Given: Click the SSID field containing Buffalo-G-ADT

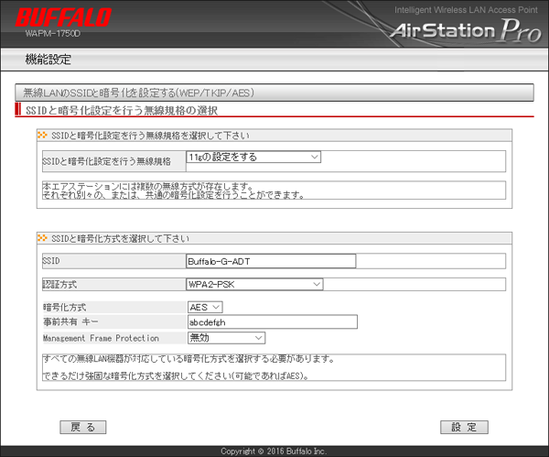Looking at the screenshot, I should click(x=270, y=261).
